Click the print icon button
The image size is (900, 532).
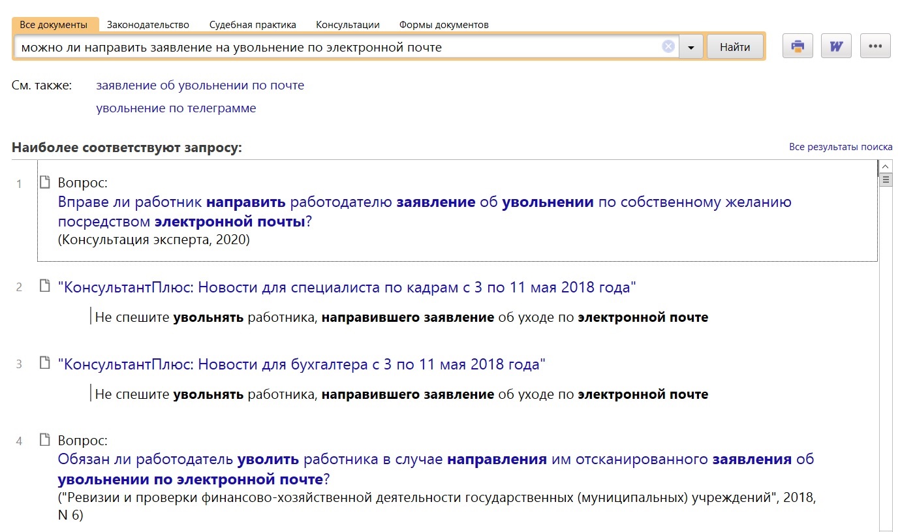798,46
